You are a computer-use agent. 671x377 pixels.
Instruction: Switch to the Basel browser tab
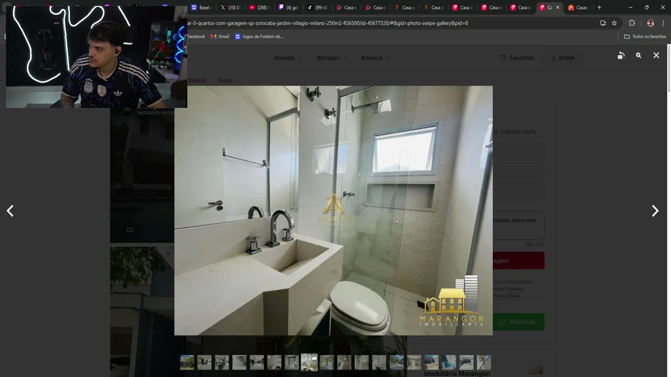[201, 7]
